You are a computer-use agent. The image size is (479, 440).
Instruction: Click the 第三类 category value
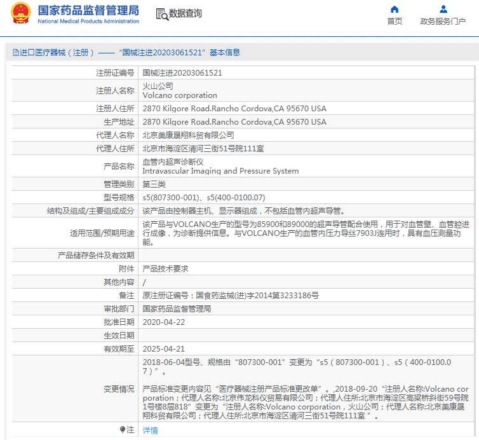coord(154,184)
